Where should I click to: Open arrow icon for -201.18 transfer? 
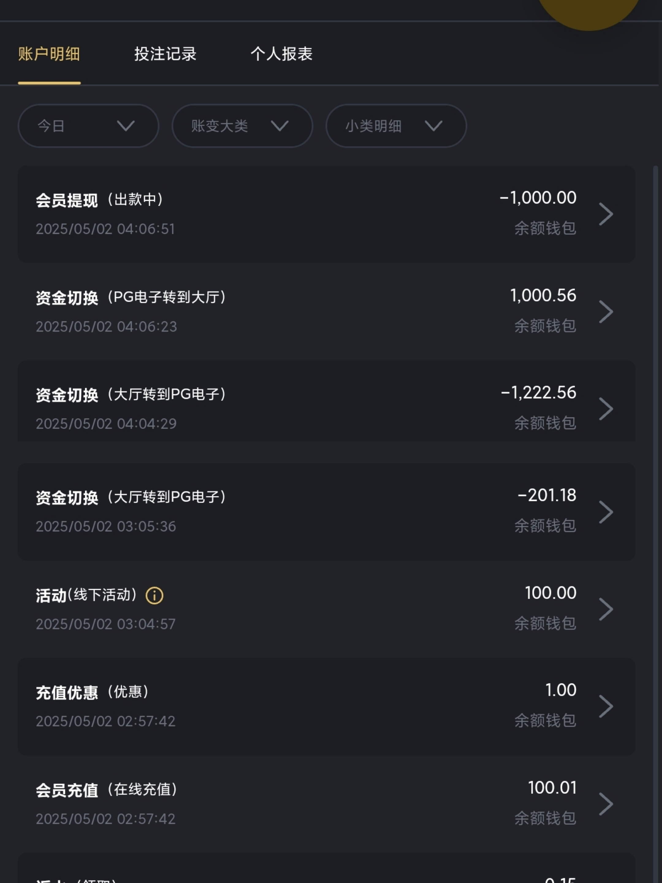pyautogui.click(x=606, y=512)
